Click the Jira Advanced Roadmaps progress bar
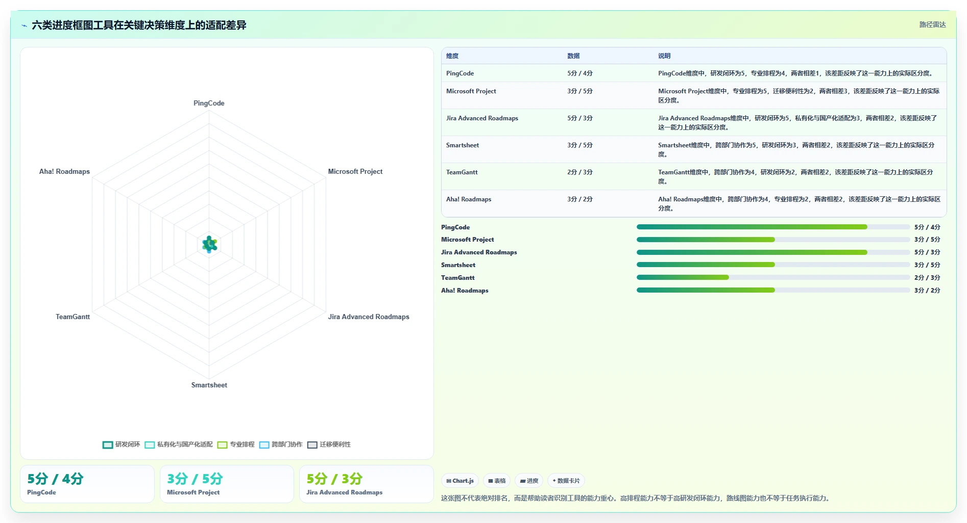 (x=773, y=252)
